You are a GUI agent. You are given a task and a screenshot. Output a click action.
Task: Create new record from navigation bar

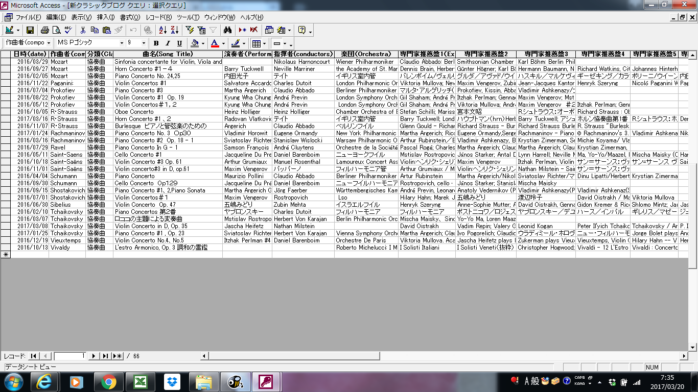click(118, 356)
